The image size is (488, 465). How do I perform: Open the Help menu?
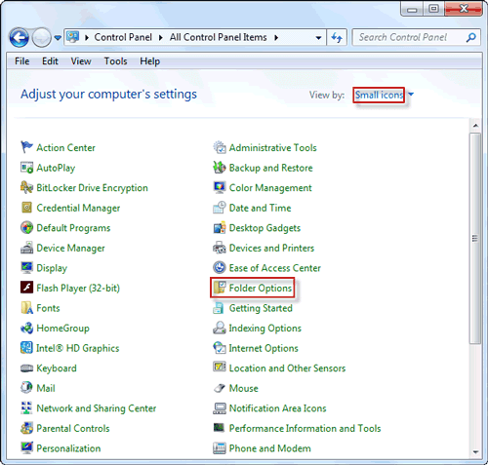(x=149, y=61)
